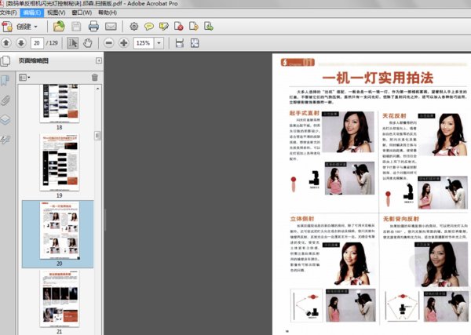The height and width of the screenshot is (335, 471).
Task: Toggle the Hand pan tool
Action: pos(89,42)
